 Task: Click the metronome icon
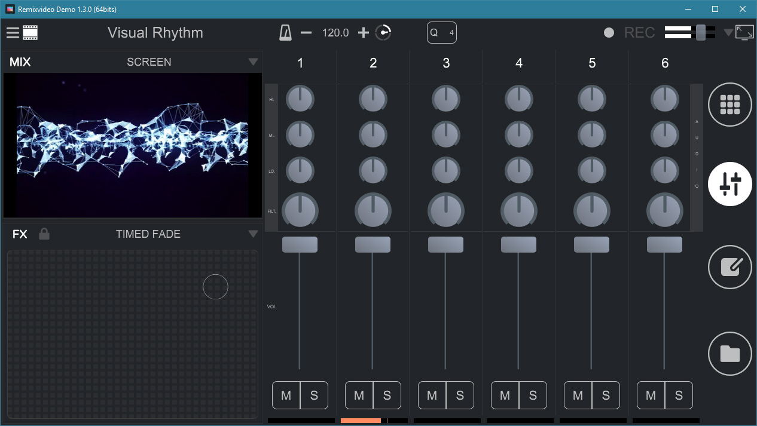tap(285, 33)
